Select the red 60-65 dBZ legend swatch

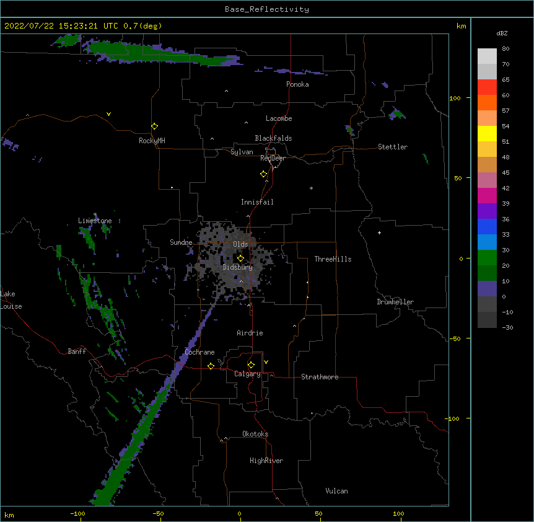click(487, 87)
